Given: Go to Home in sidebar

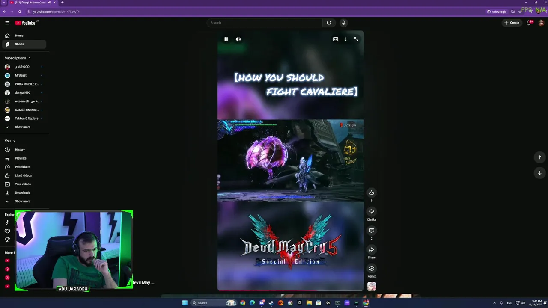Looking at the screenshot, I should tap(24, 36).
